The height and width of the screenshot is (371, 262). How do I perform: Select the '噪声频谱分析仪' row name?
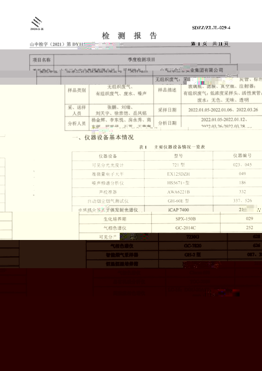click(108, 183)
